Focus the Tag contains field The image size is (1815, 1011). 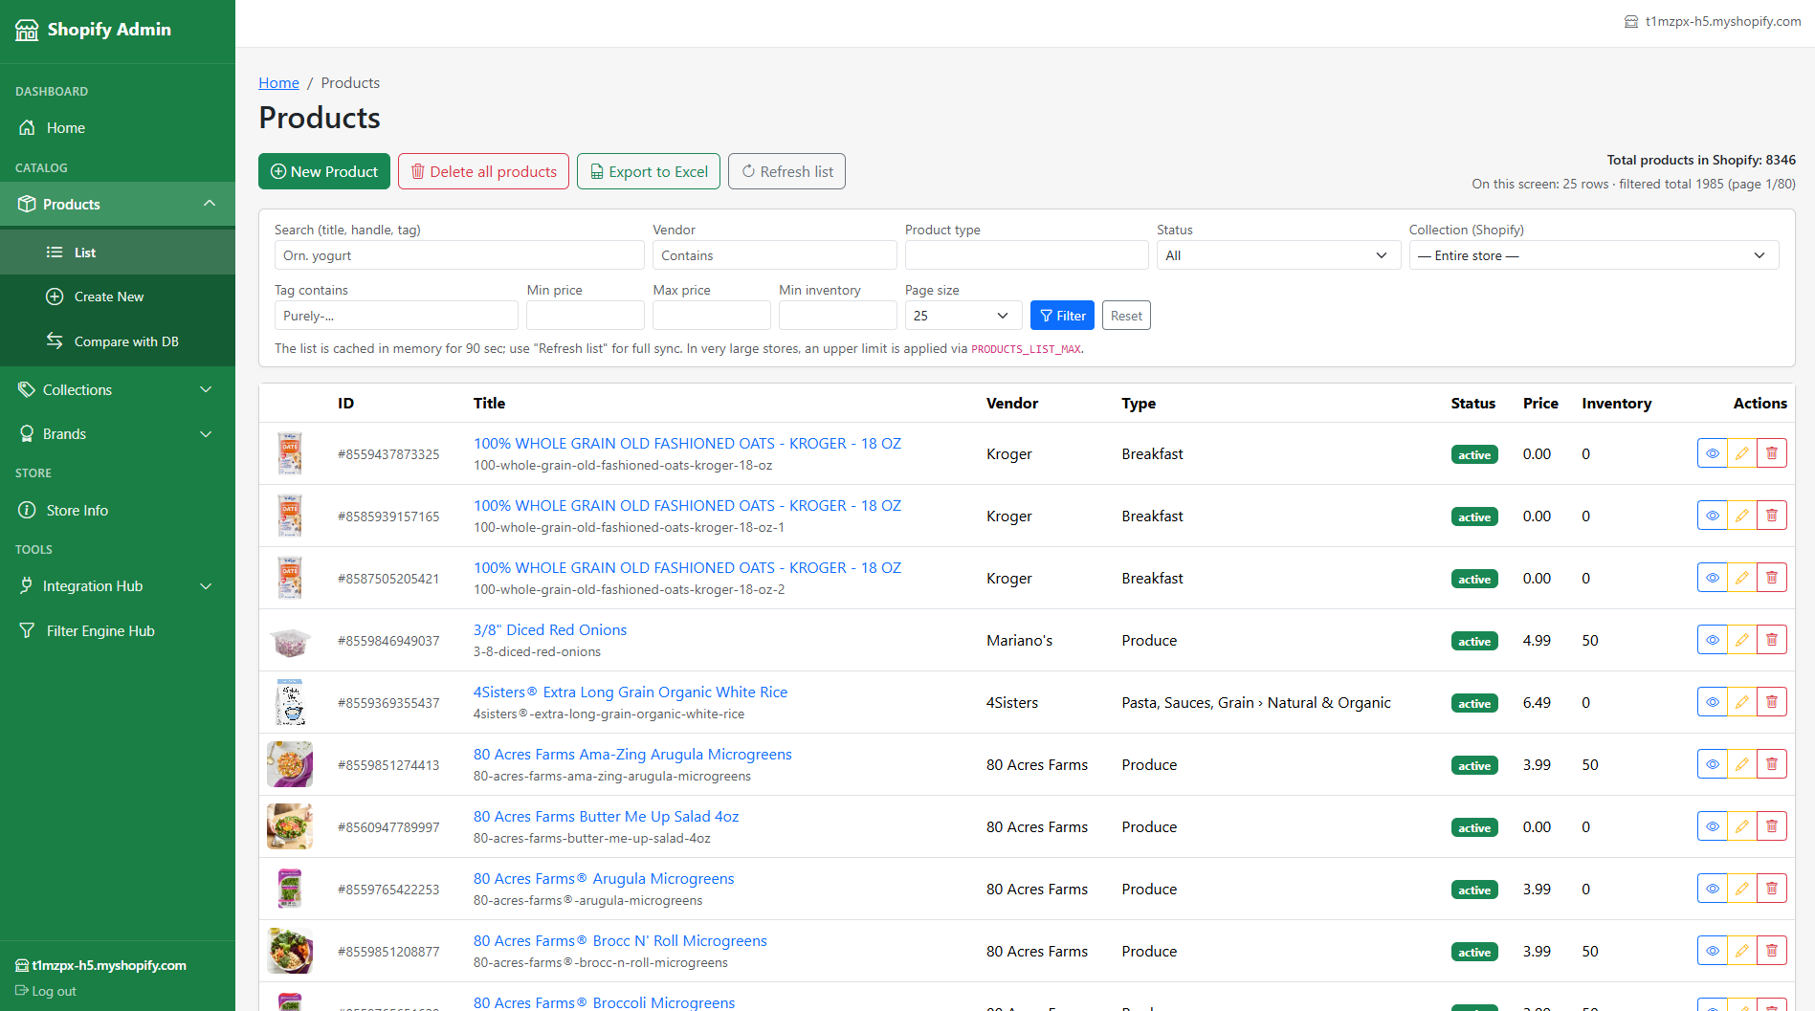[x=396, y=316]
